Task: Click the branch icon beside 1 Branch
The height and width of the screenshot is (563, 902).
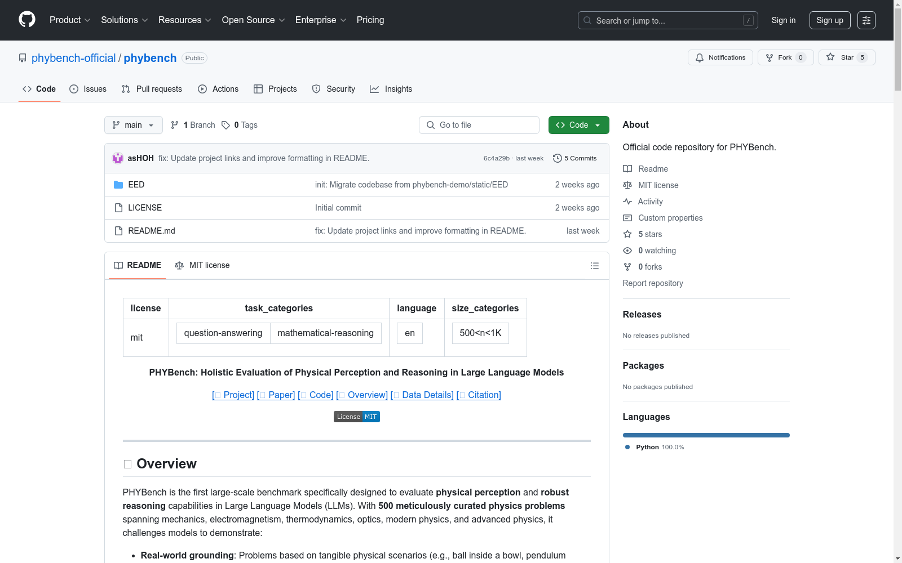Action: (x=175, y=125)
